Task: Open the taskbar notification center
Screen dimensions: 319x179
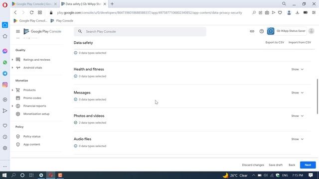Action: click(x=311, y=175)
